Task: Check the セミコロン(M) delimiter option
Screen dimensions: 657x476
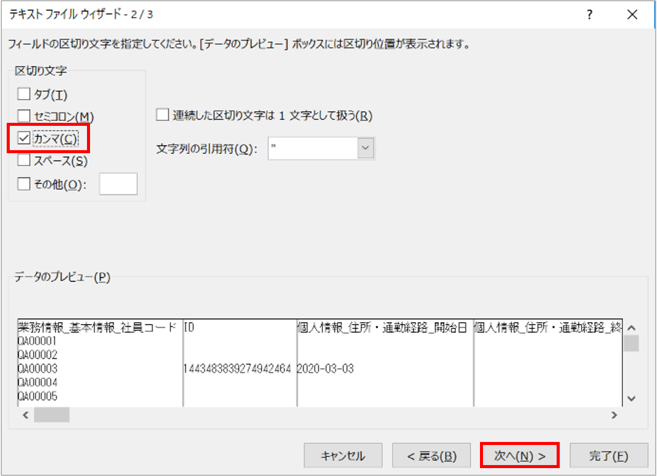Action: (x=24, y=116)
